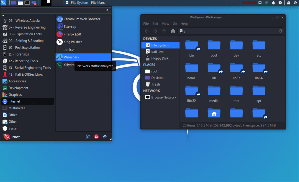Click the red lock-screen icon in the menu footer
This screenshot has height=182, width=299.
pos(96,136)
